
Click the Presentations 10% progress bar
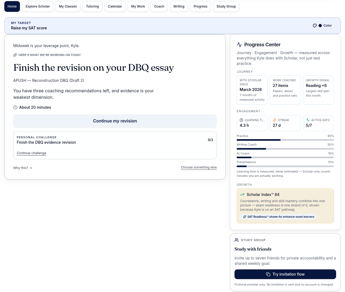pyautogui.click(x=285, y=166)
